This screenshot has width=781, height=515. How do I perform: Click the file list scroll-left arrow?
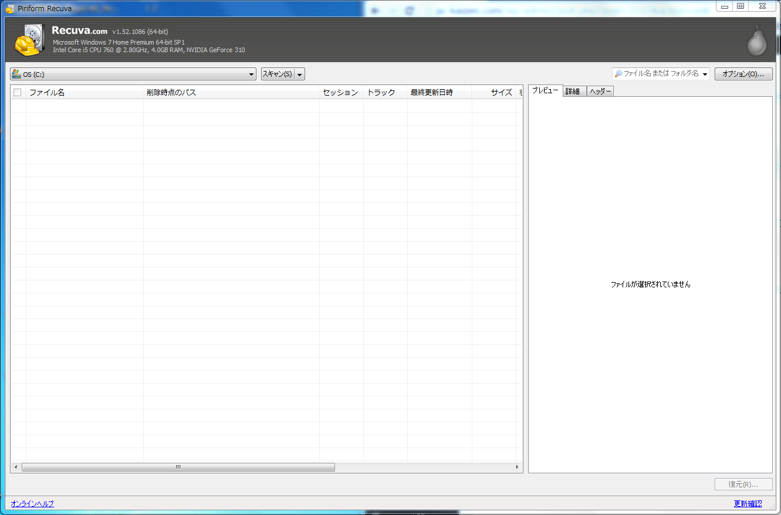[15, 467]
